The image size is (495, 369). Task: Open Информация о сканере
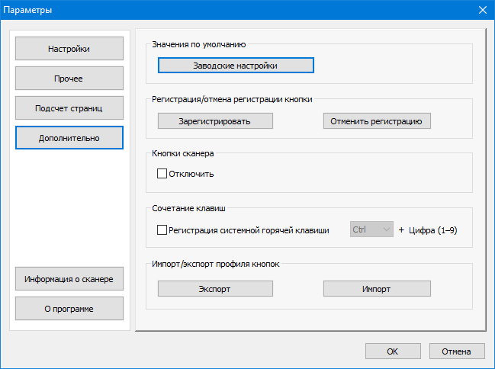click(x=69, y=279)
